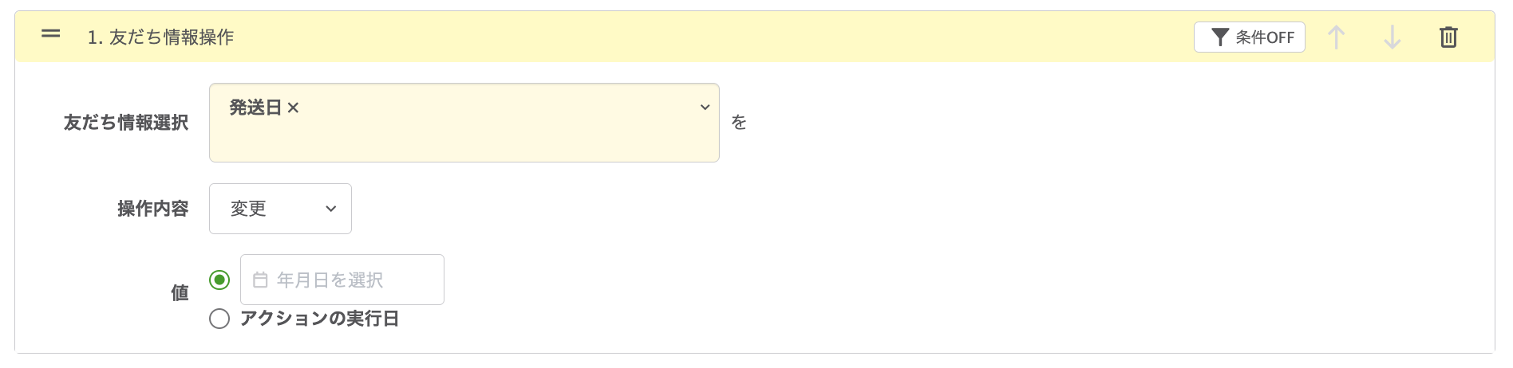Viewport: 1513px width, 368px height.
Task: Expand the 友だち情報選択 dropdown chevron
Action: [x=705, y=108]
